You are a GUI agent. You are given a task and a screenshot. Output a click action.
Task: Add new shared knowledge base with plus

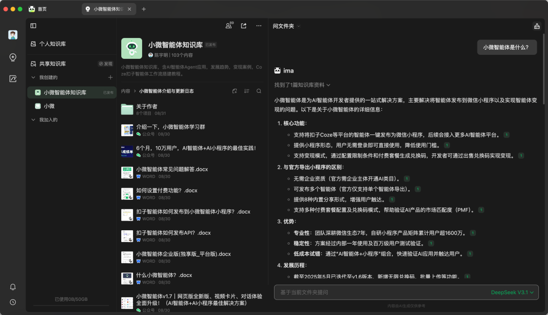[111, 78]
